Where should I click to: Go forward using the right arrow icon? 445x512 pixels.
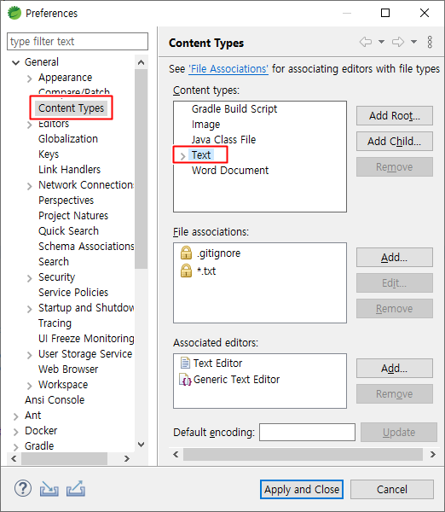[398, 42]
